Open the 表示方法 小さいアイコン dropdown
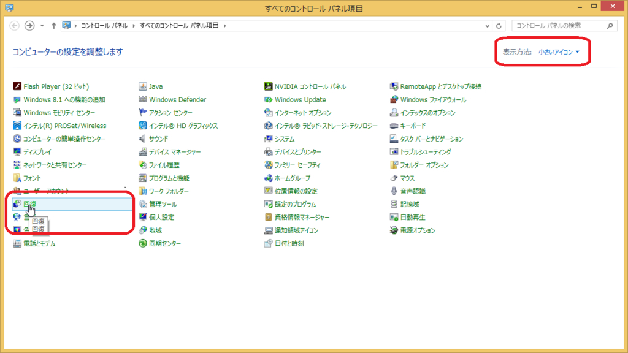Screen dimensions: 628x353 (559, 52)
